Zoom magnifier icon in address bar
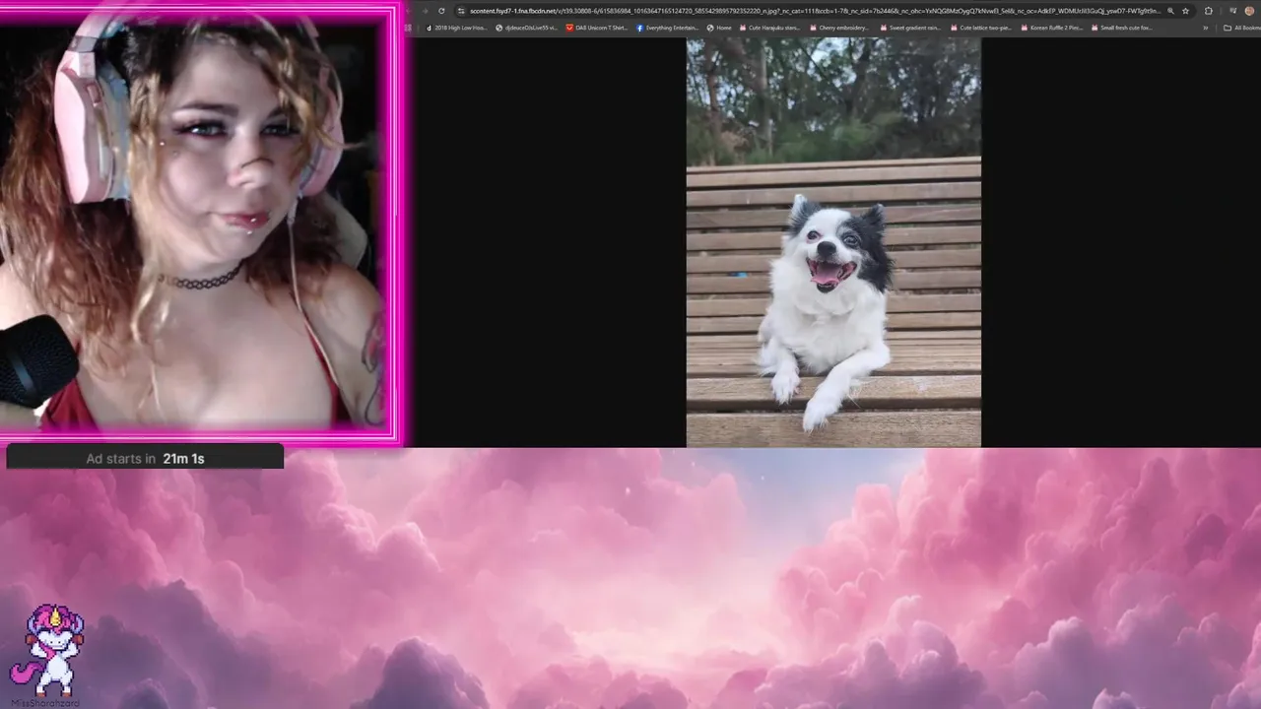Viewport: 1261px width, 709px height. [1170, 11]
